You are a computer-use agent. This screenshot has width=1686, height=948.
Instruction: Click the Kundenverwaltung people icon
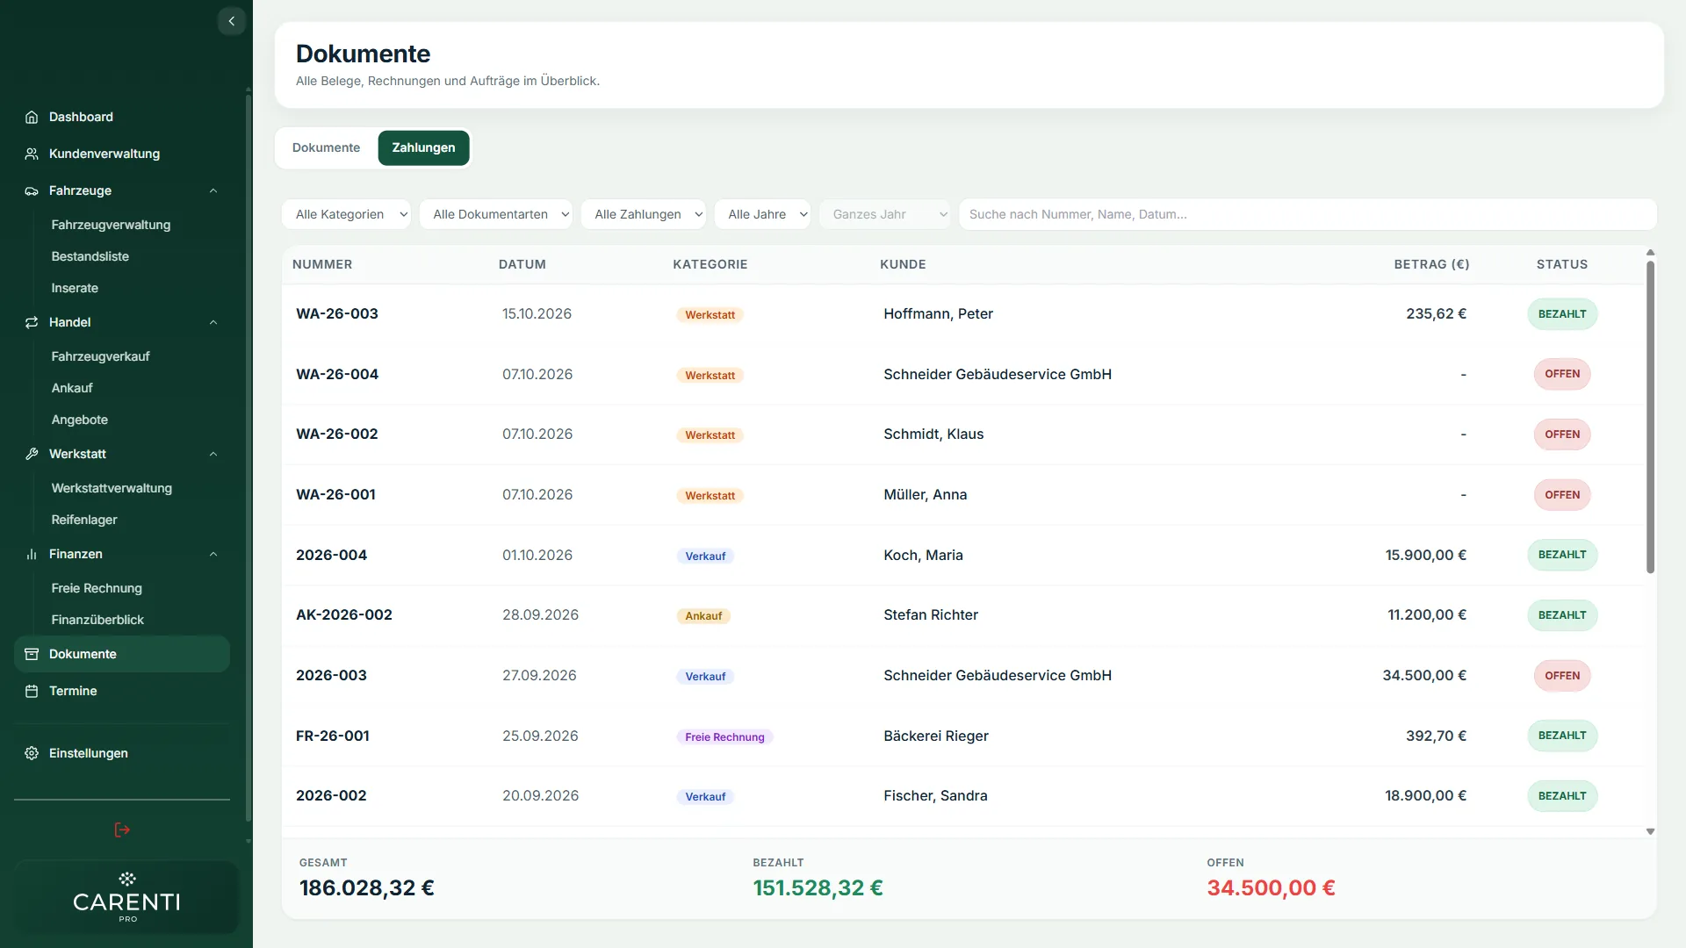[x=32, y=154]
